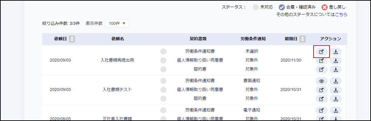Click the status circle for 入社書類再提出用 労働条件通知書

[163, 52]
